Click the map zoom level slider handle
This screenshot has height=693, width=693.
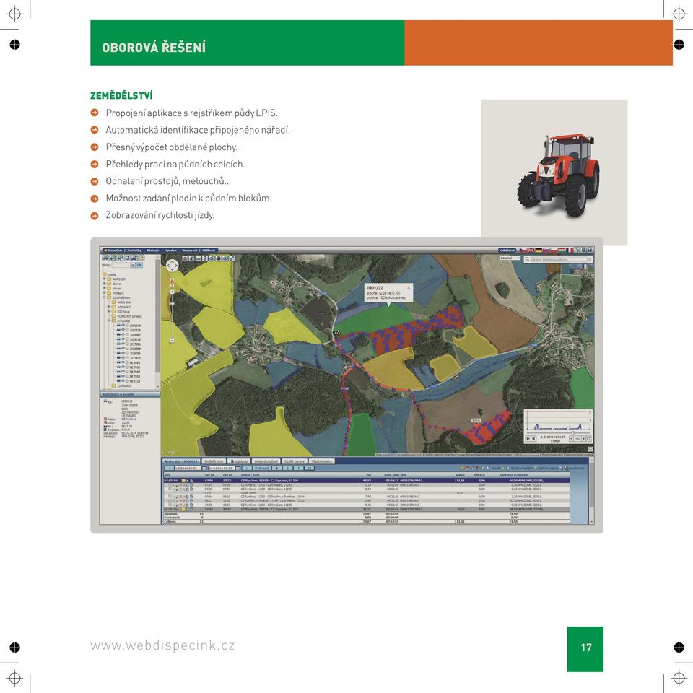click(173, 304)
